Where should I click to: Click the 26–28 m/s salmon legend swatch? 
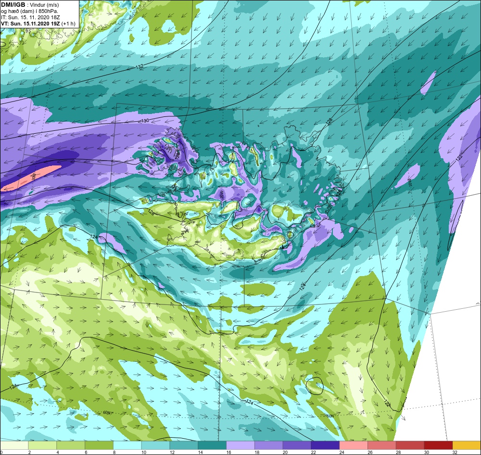click(381, 445)
